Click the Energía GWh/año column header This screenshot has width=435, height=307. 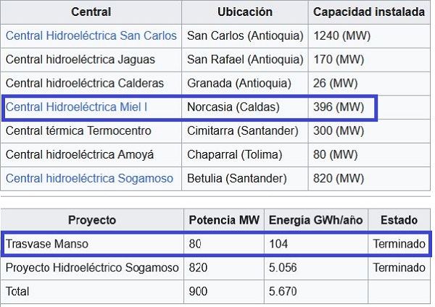point(314,220)
